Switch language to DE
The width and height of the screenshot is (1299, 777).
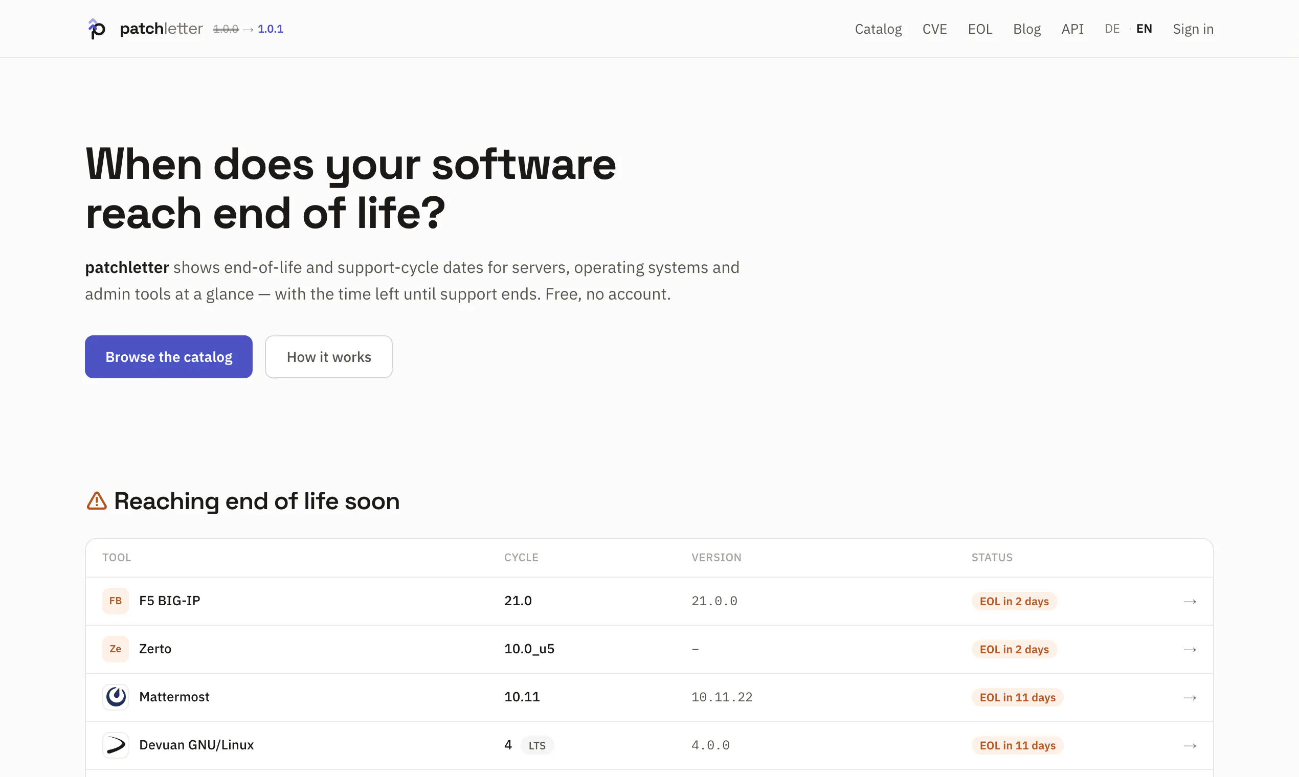point(1112,29)
